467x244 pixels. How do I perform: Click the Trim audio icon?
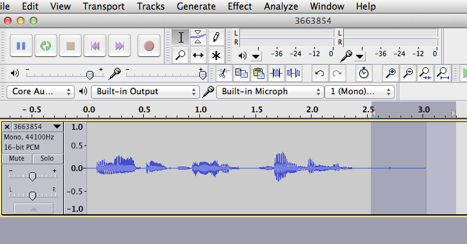pos(276,74)
